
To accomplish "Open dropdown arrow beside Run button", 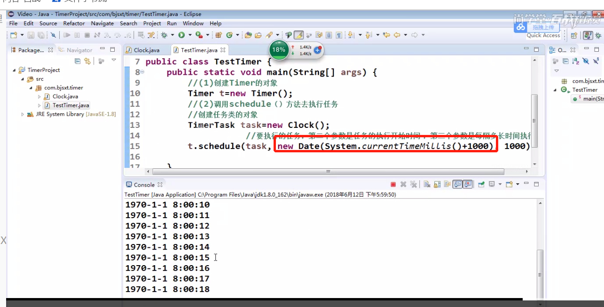I will click(x=190, y=35).
